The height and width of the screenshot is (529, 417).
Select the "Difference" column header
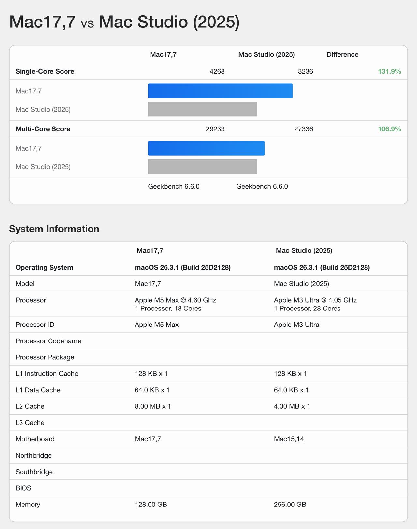pos(342,54)
